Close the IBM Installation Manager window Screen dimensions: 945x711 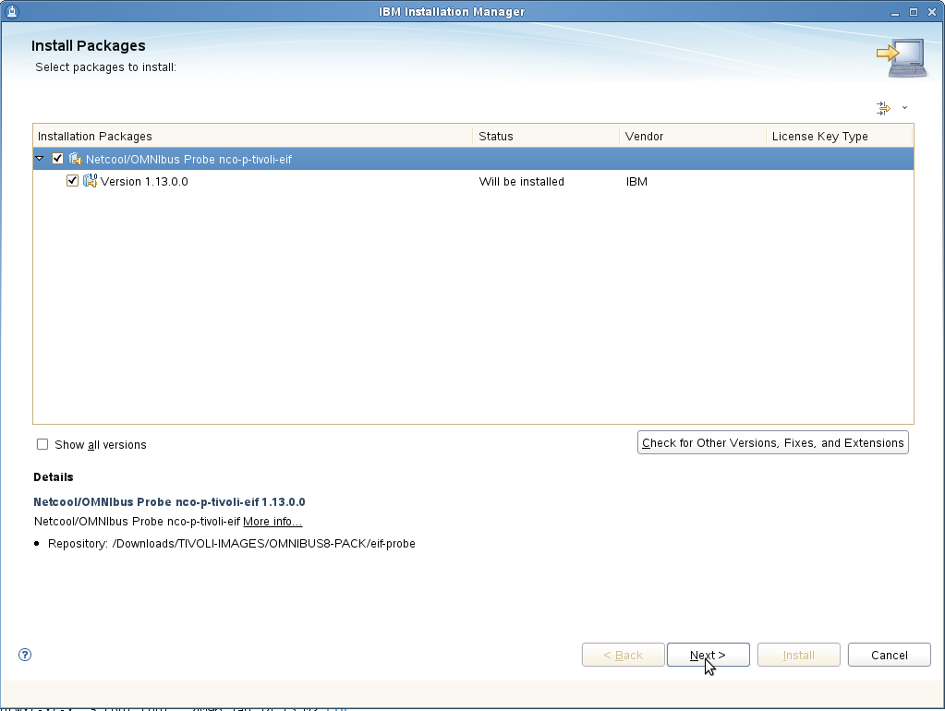pyautogui.click(x=932, y=12)
